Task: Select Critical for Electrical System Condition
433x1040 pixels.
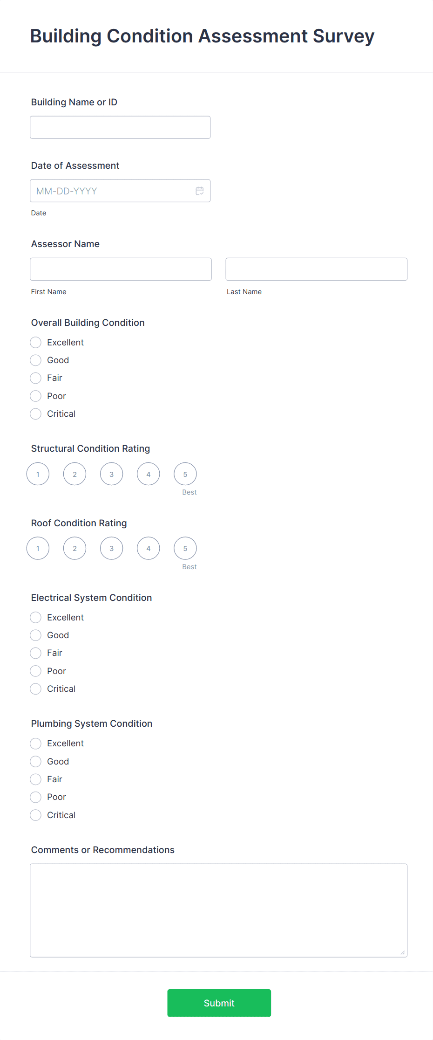Action: tap(35, 689)
